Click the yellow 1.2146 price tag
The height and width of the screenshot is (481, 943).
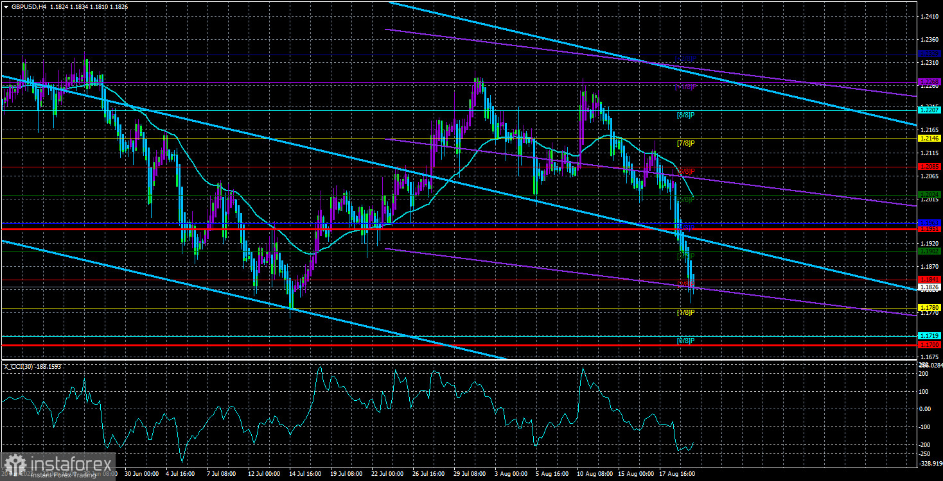pyautogui.click(x=930, y=139)
